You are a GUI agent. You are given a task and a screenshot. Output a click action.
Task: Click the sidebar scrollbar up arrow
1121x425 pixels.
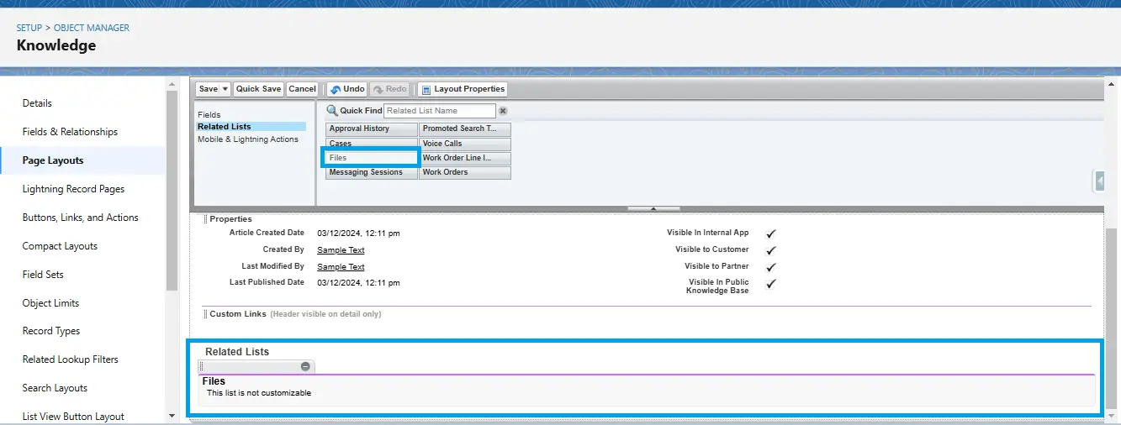coord(172,84)
